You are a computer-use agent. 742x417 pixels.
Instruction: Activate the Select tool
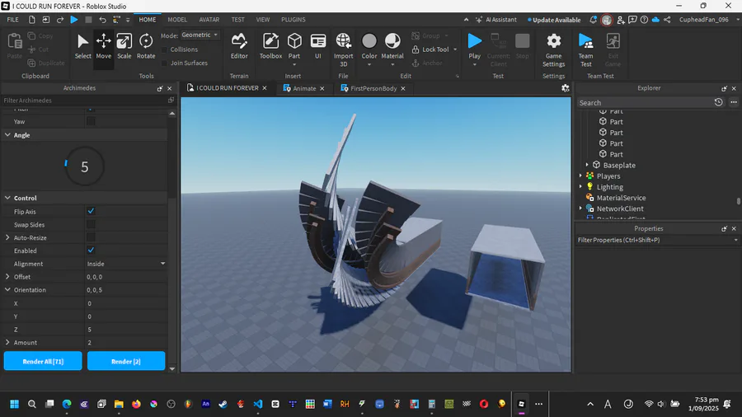pos(82,46)
